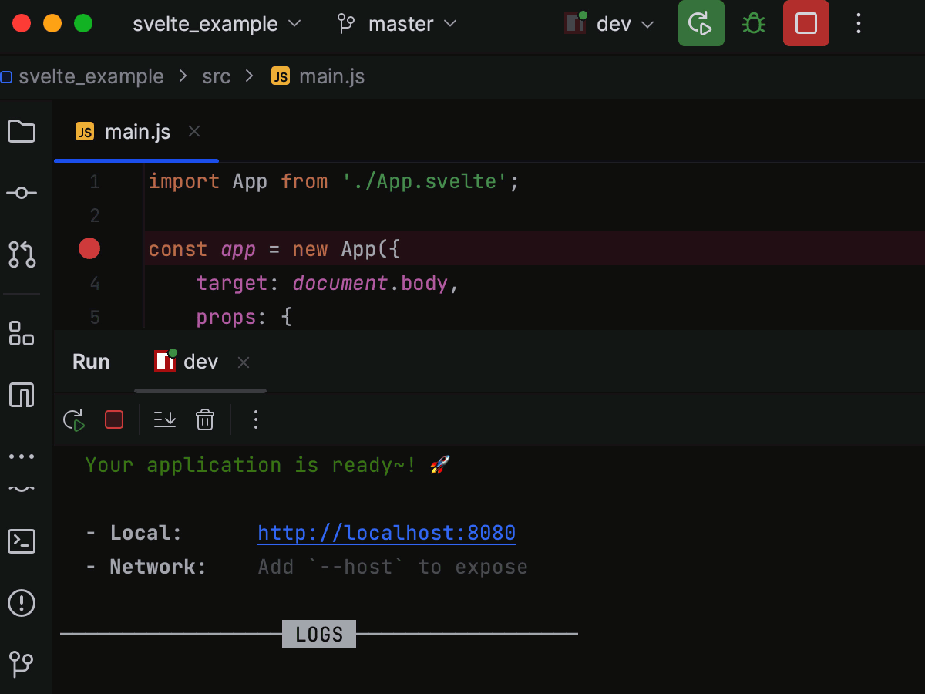
Task: Open the Terminal tool window
Action: click(22, 541)
